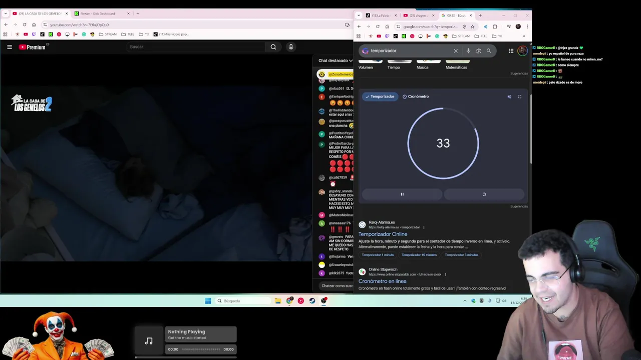Screen dimensions: 641x360
Task: Open the Temporizador Online result
Action: pos(383,234)
